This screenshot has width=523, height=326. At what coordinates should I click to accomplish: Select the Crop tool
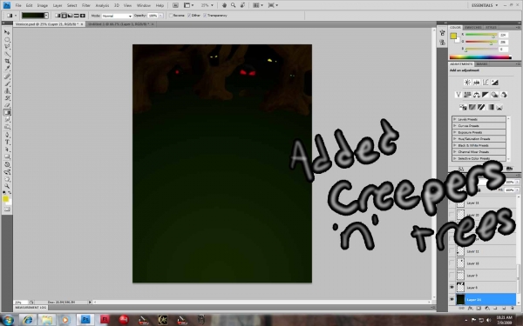pyautogui.click(x=7, y=62)
